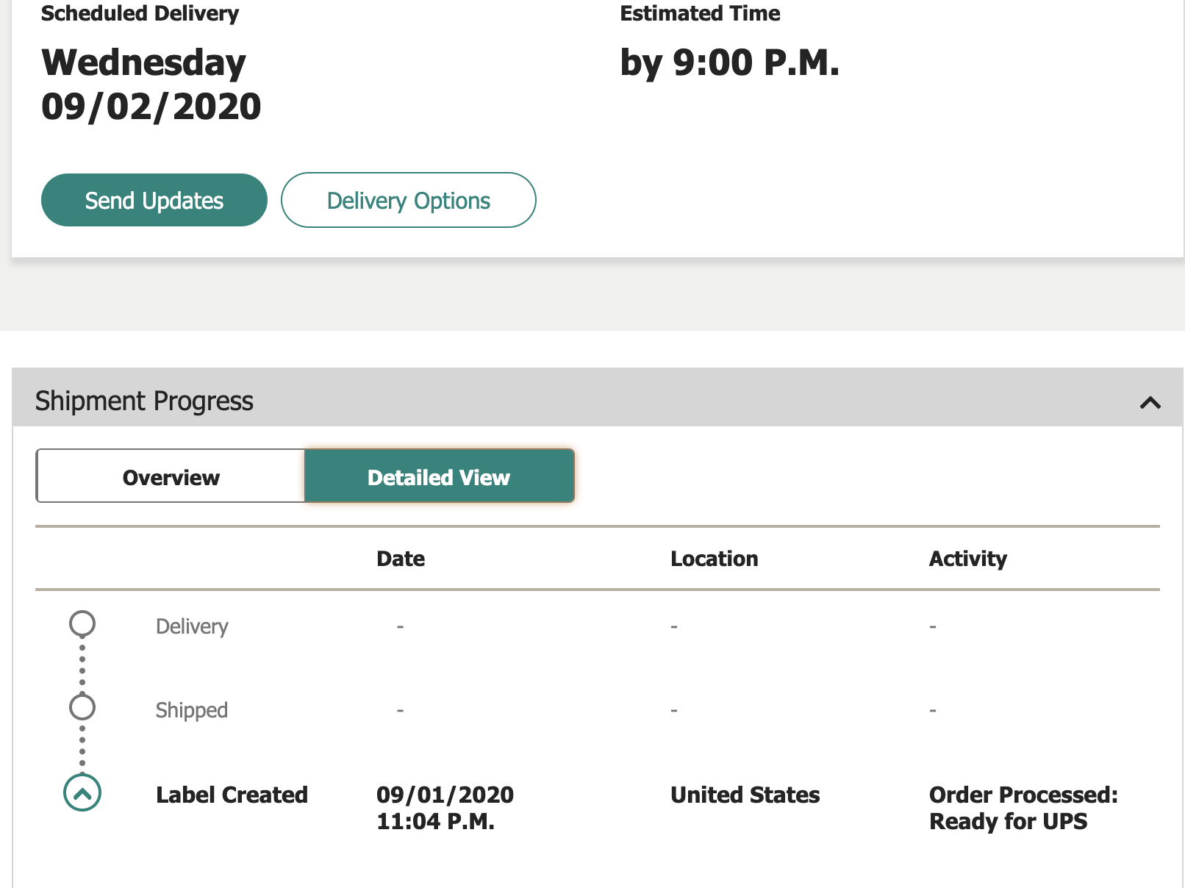Screen dimensions: 1185x888
Task: Click Order Processed: Ready for UPS activity
Action: pos(1023,808)
